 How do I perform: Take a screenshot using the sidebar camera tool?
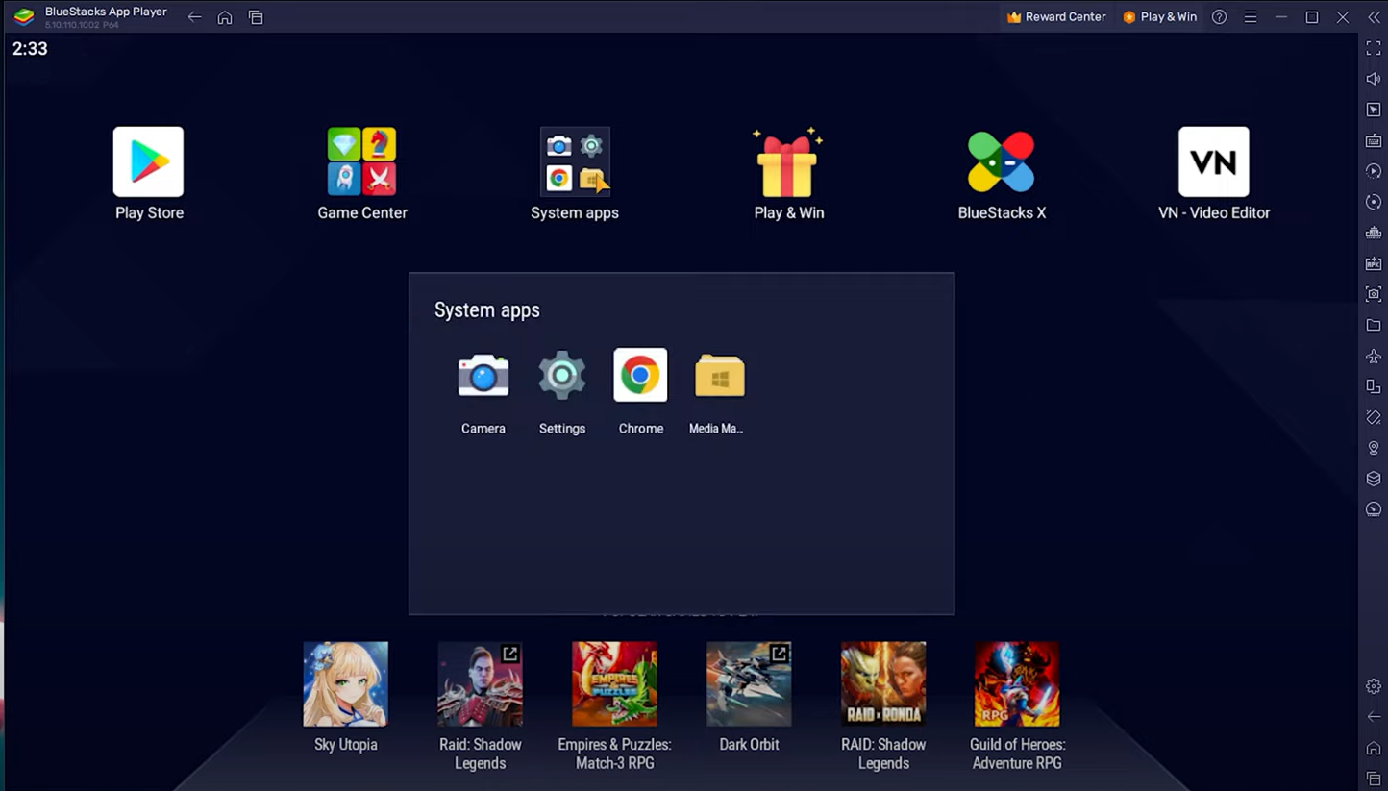(1373, 294)
